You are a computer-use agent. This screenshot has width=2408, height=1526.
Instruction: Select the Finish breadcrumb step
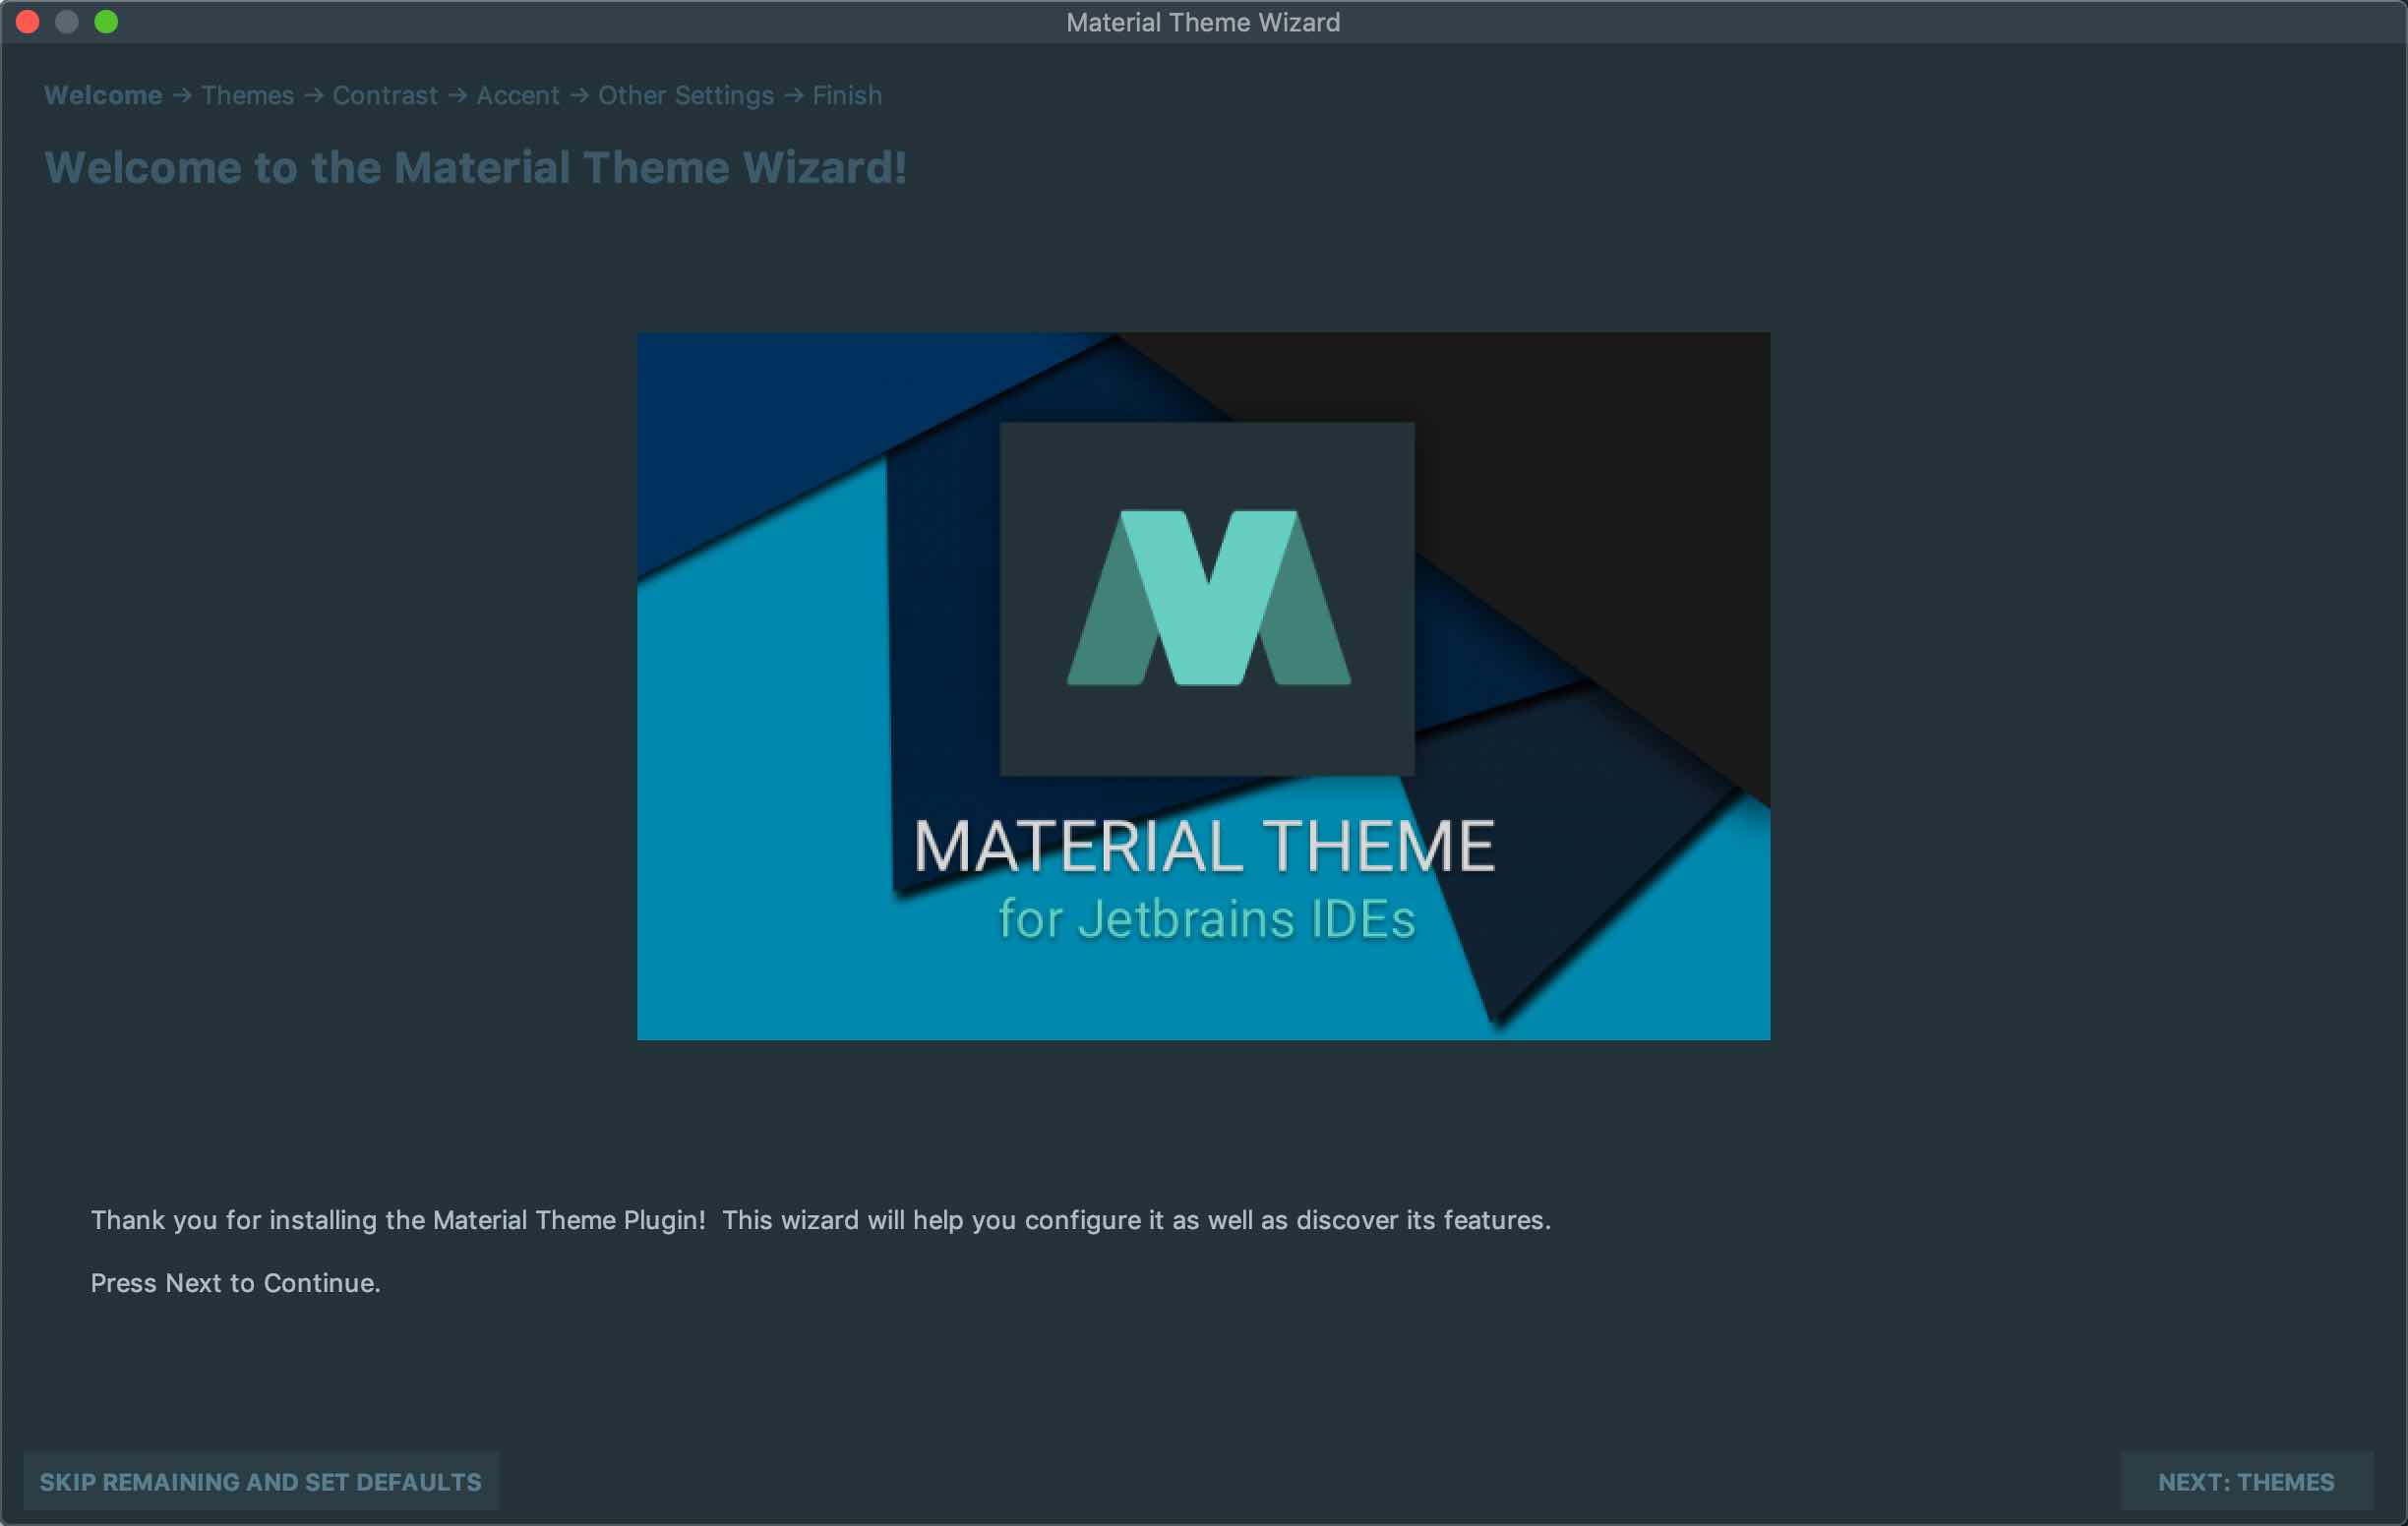point(847,96)
